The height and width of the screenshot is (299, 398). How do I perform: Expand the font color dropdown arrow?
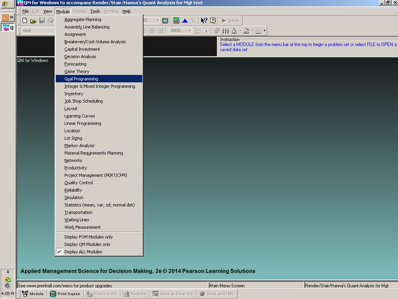coord(240,31)
